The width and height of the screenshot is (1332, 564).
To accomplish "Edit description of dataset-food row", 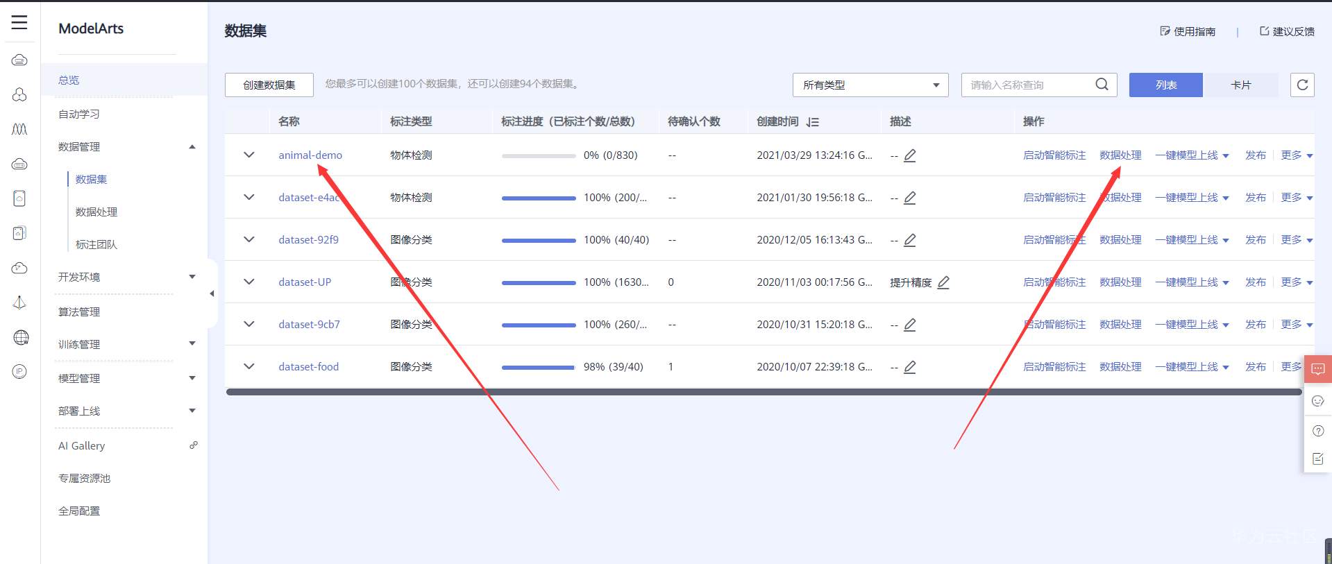I will pos(910,367).
